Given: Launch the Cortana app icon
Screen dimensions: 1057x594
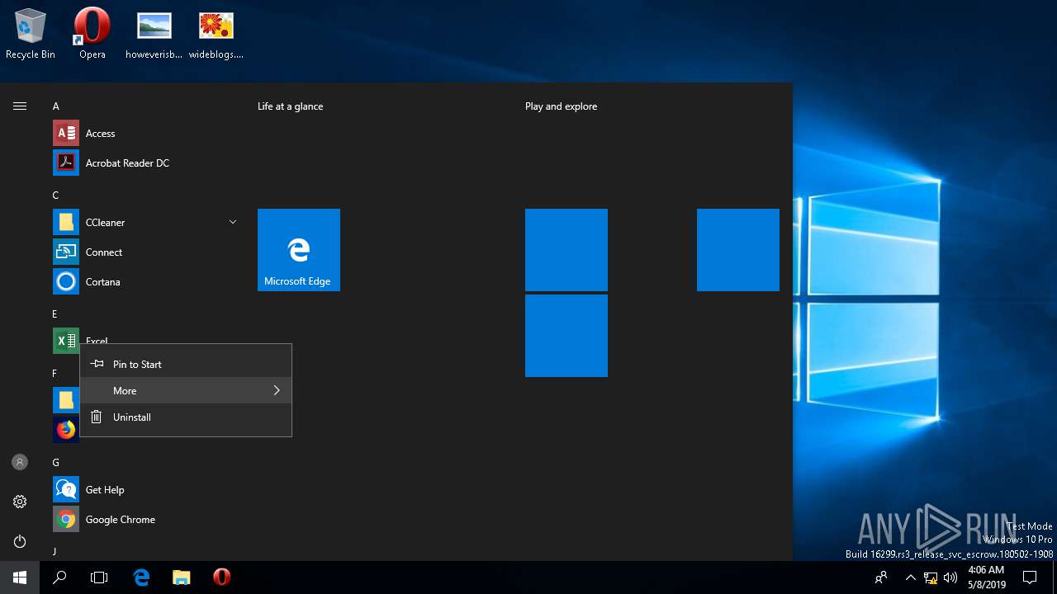Looking at the screenshot, I should pos(66,281).
